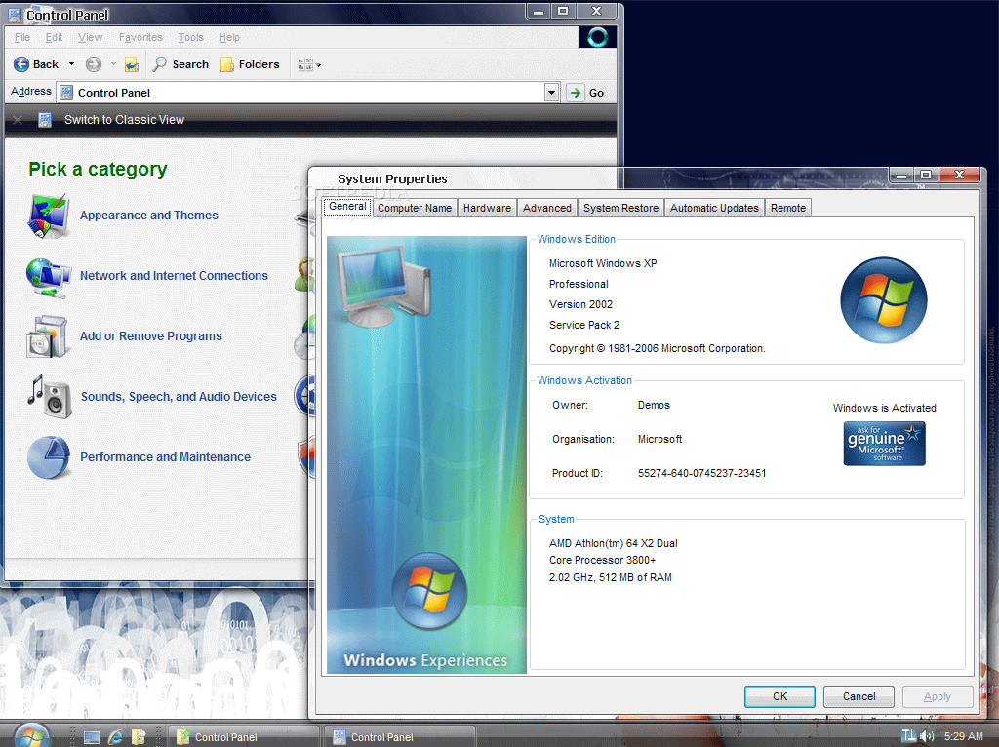Click the Back arrow icon in Control Panel
999x747 pixels.
click(x=21, y=64)
